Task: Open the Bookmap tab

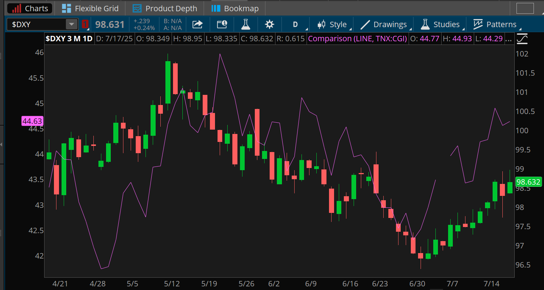Action: [x=235, y=8]
